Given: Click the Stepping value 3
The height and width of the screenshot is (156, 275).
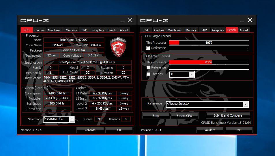Looking at the screenshot, I should (124, 68).
